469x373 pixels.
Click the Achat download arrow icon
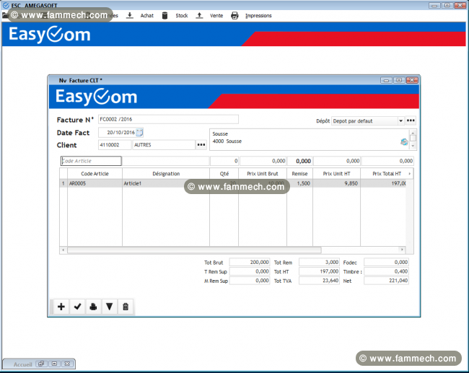pos(129,16)
